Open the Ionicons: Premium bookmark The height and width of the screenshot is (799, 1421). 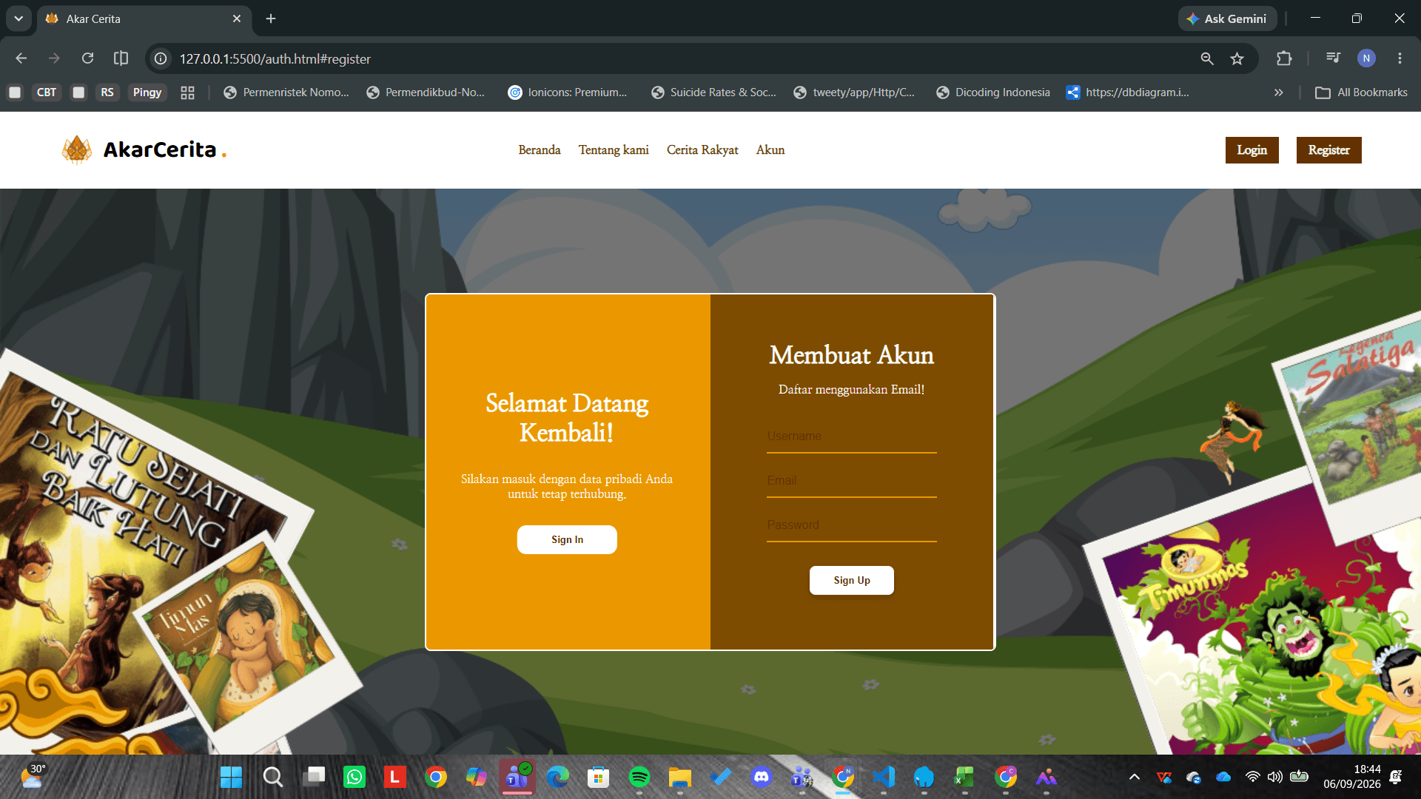tap(568, 92)
